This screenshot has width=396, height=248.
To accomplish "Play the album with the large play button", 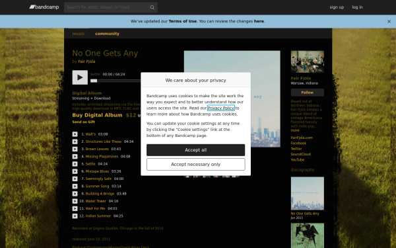I will pyautogui.click(x=80, y=77).
